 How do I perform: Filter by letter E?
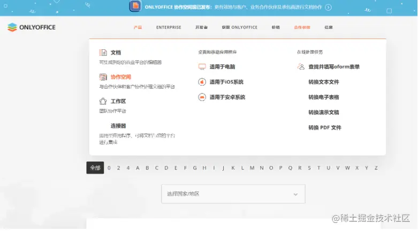click(x=176, y=168)
